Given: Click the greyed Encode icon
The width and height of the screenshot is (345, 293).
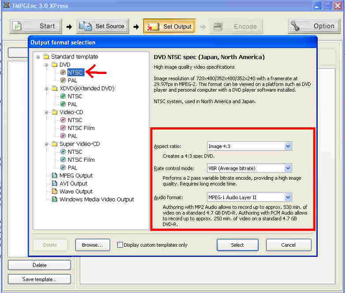Looking at the screenshot, I should coord(218,26).
